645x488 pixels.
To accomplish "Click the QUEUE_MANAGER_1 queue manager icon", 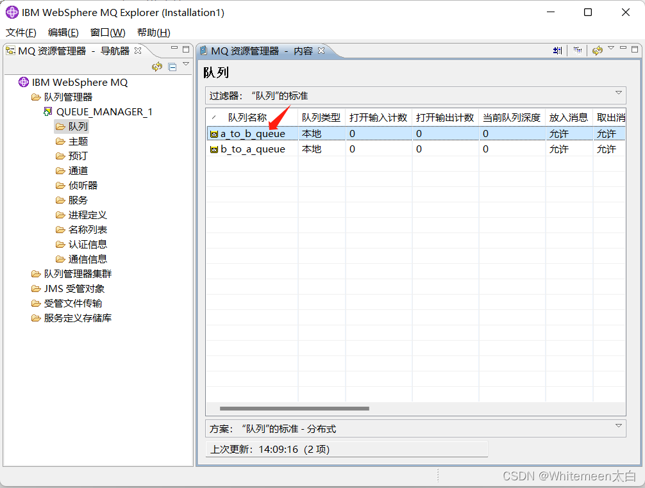I will tap(48, 111).
